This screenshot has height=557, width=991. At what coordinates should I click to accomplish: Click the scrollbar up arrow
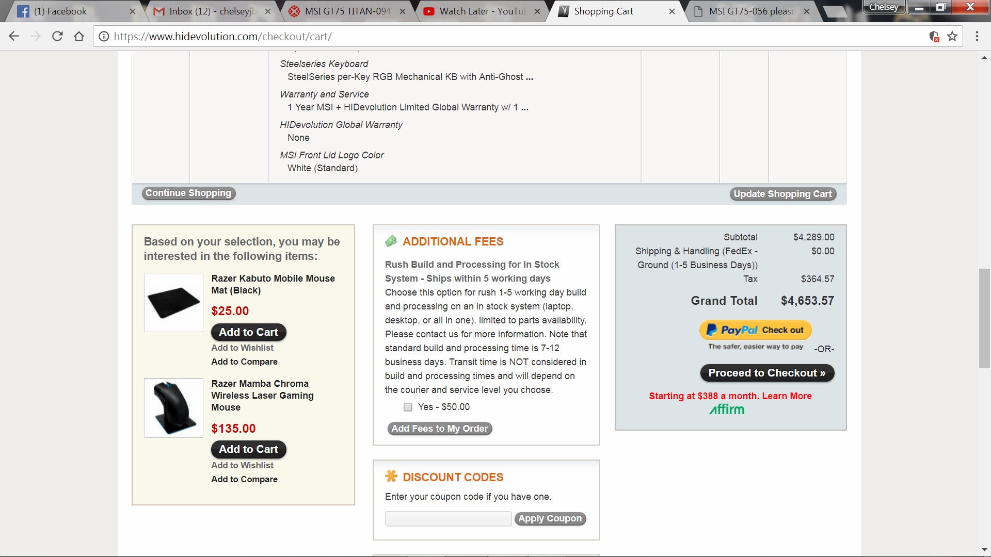point(984,58)
